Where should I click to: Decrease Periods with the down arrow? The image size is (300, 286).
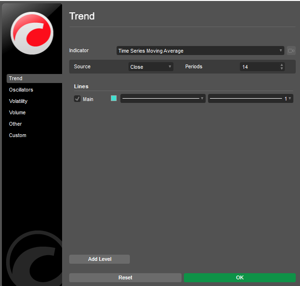[282, 68]
